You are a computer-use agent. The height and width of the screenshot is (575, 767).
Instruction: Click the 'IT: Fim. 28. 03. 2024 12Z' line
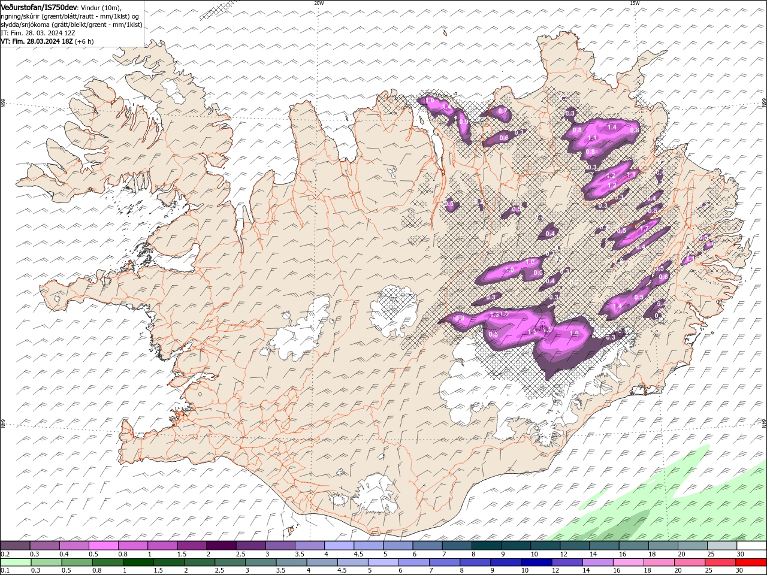pyautogui.click(x=38, y=33)
